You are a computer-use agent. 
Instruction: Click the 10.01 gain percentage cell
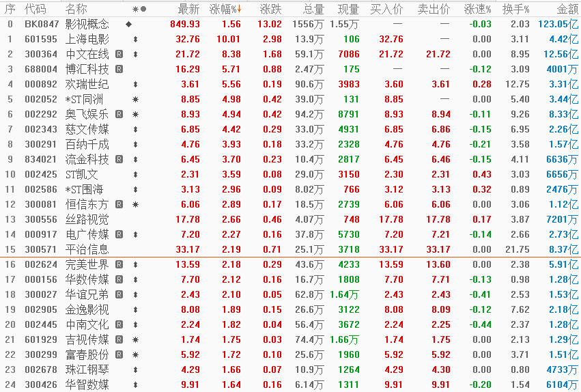[229, 40]
